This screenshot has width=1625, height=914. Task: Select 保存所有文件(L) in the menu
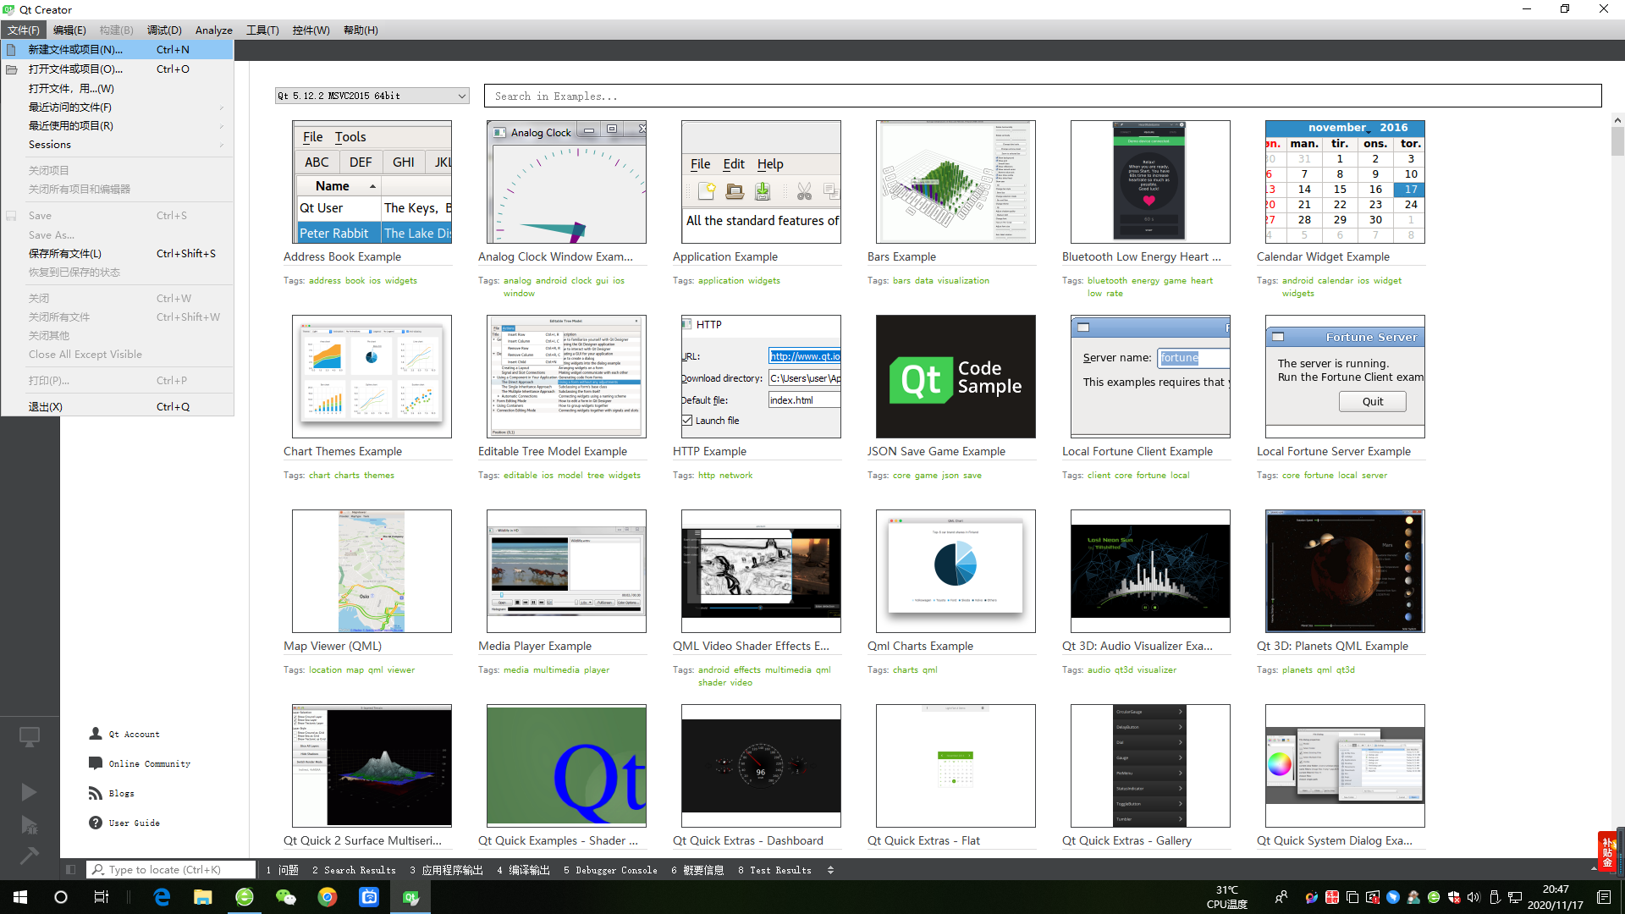coord(118,254)
